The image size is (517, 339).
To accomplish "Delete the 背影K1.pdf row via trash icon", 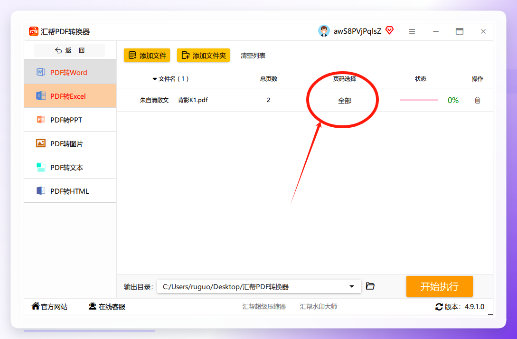I will pyautogui.click(x=478, y=100).
